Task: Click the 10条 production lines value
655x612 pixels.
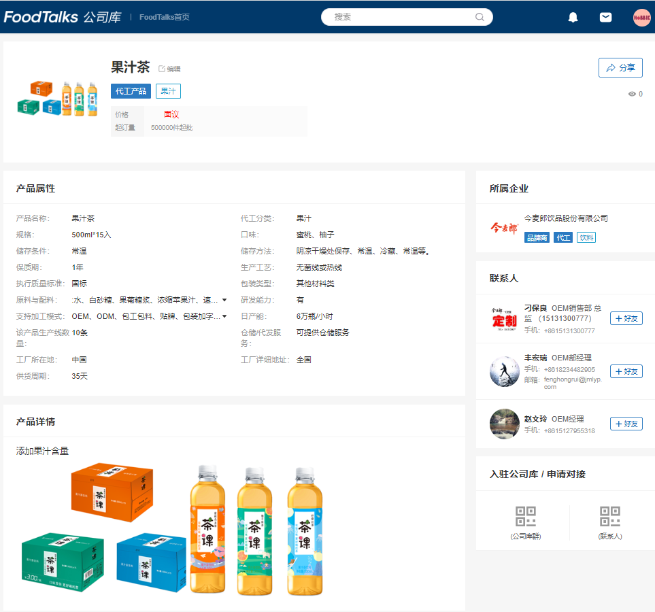Action: (x=80, y=333)
